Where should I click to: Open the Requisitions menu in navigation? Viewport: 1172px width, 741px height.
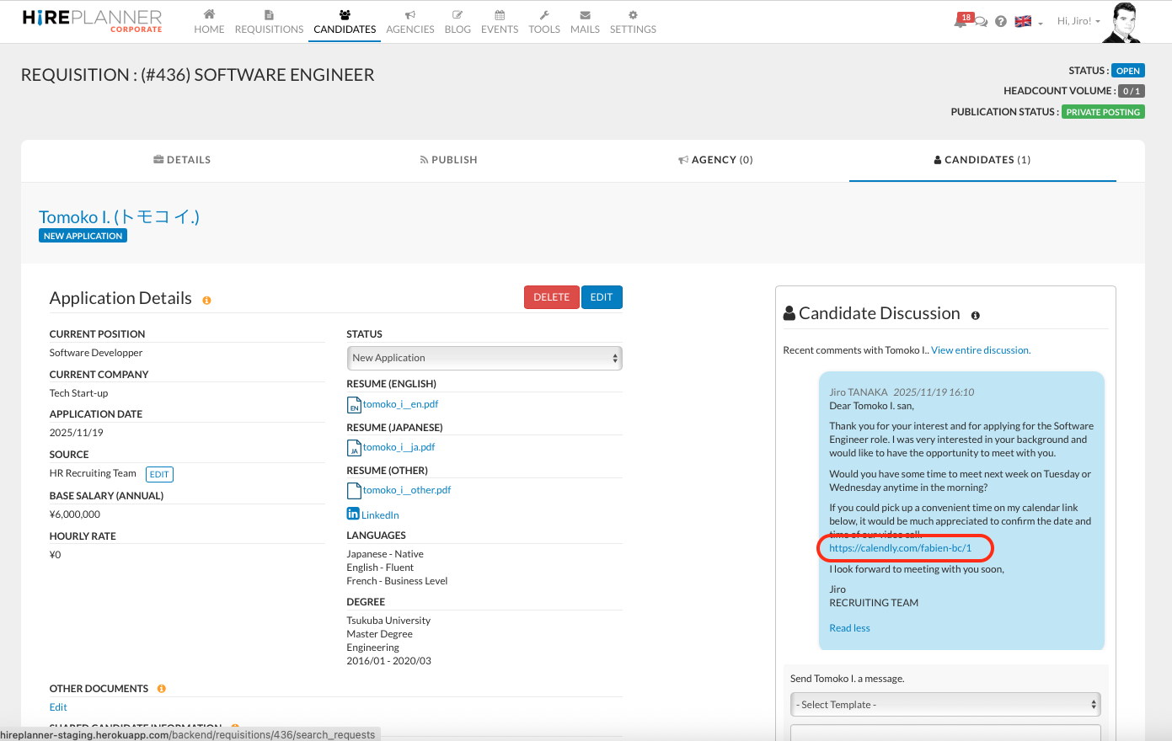pos(269,22)
